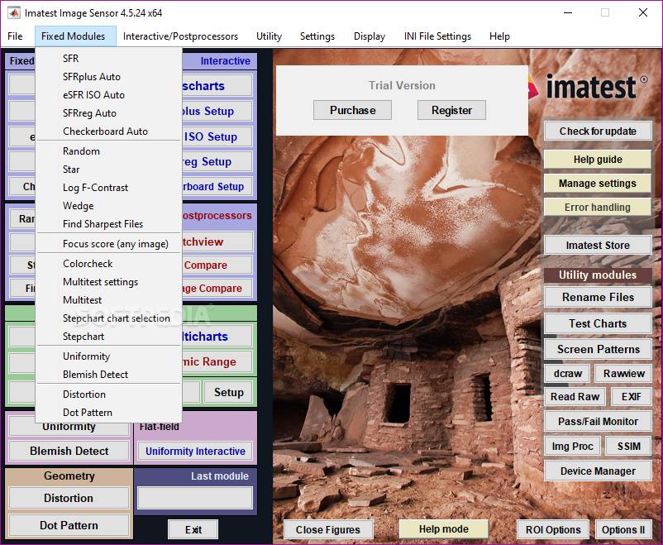Toggle Help mode

click(444, 529)
